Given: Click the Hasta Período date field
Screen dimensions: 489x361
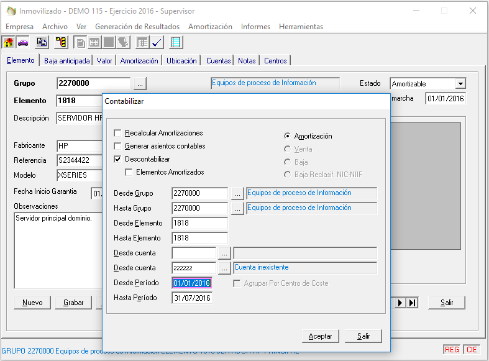Looking at the screenshot, I should [192, 298].
